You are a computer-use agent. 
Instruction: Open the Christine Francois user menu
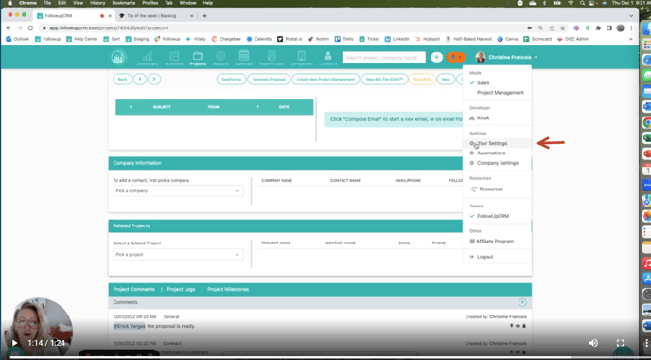coord(506,58)
